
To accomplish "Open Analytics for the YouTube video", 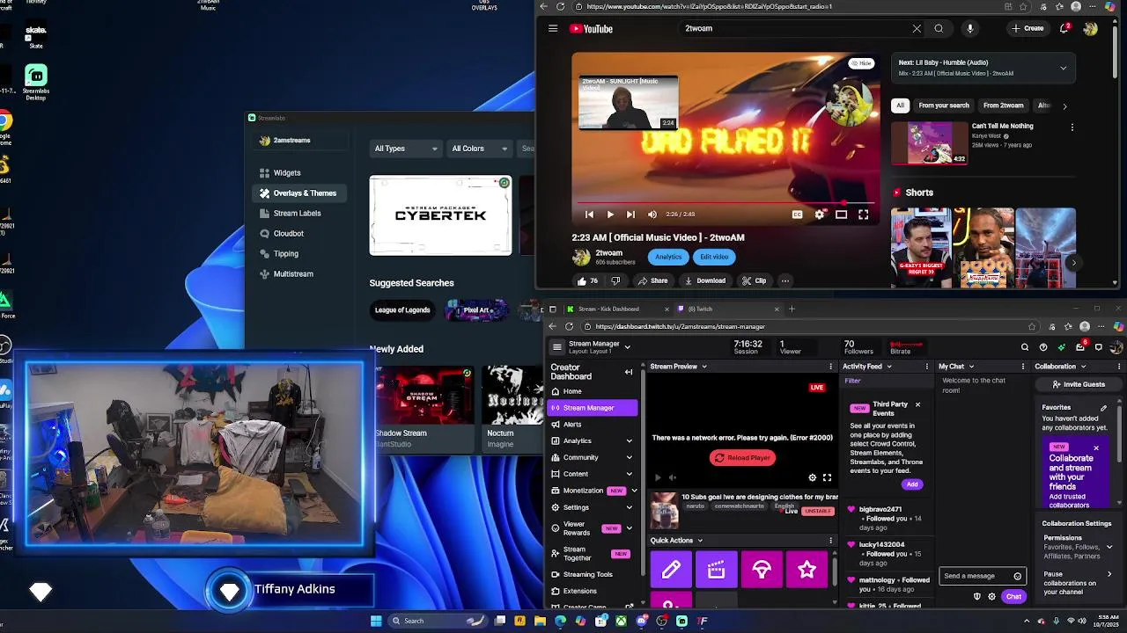I will click(668, 257).
